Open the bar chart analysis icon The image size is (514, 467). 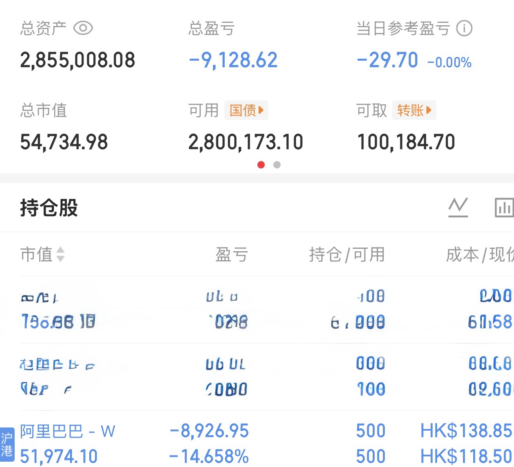[x=504, y=207]
